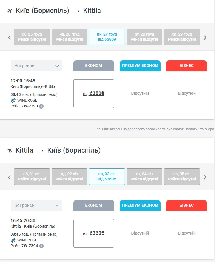Screen dimensions: 215x262
Task: Click Windrose airline logo on outbound flight
Action: 13,100
